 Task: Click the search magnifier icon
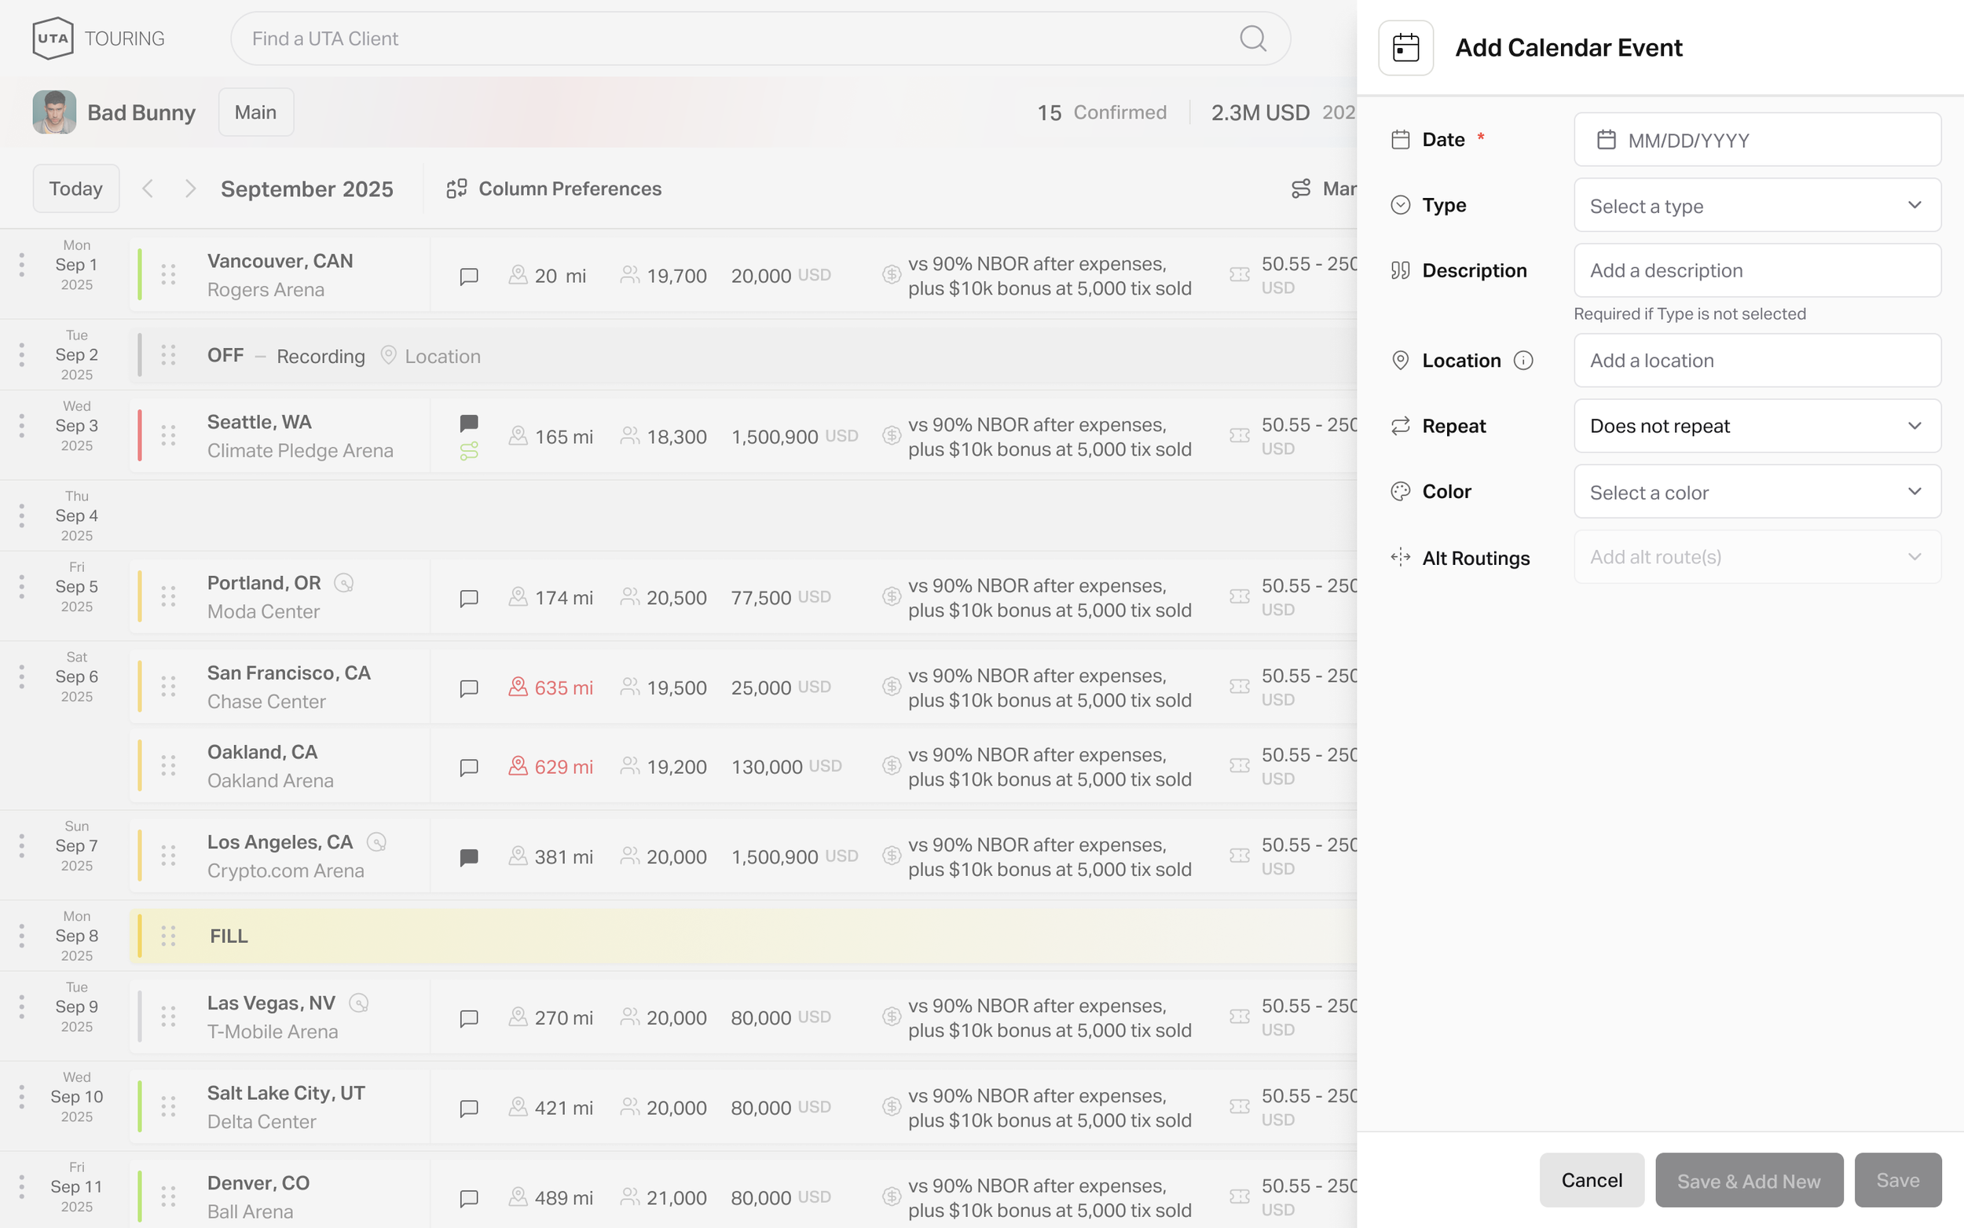coord(1253,38)
